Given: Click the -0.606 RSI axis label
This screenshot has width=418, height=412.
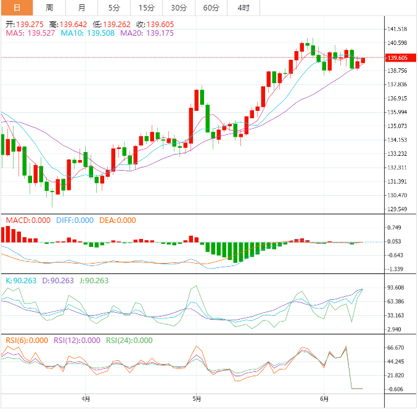Looking at the screenshot, I should click(x=395, y=389).
